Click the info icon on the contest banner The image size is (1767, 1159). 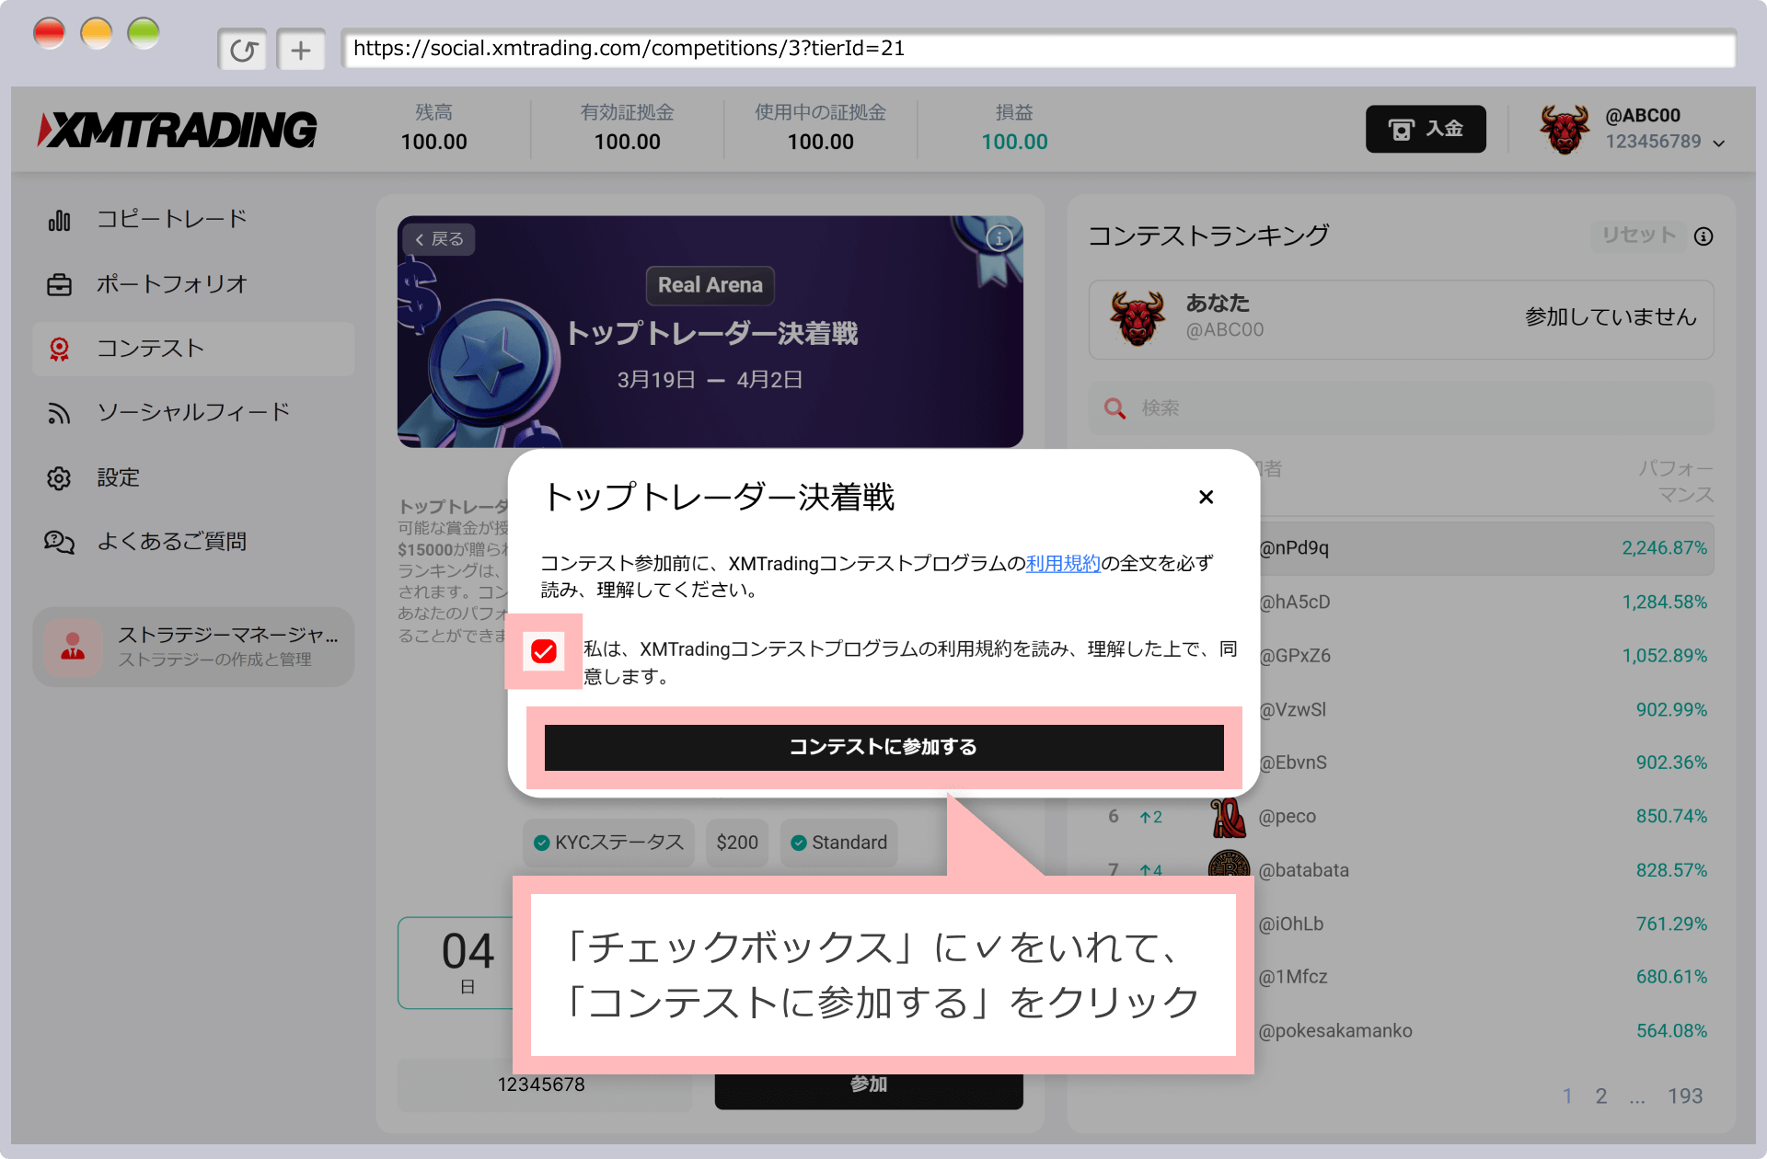click(x=999, y=238)
